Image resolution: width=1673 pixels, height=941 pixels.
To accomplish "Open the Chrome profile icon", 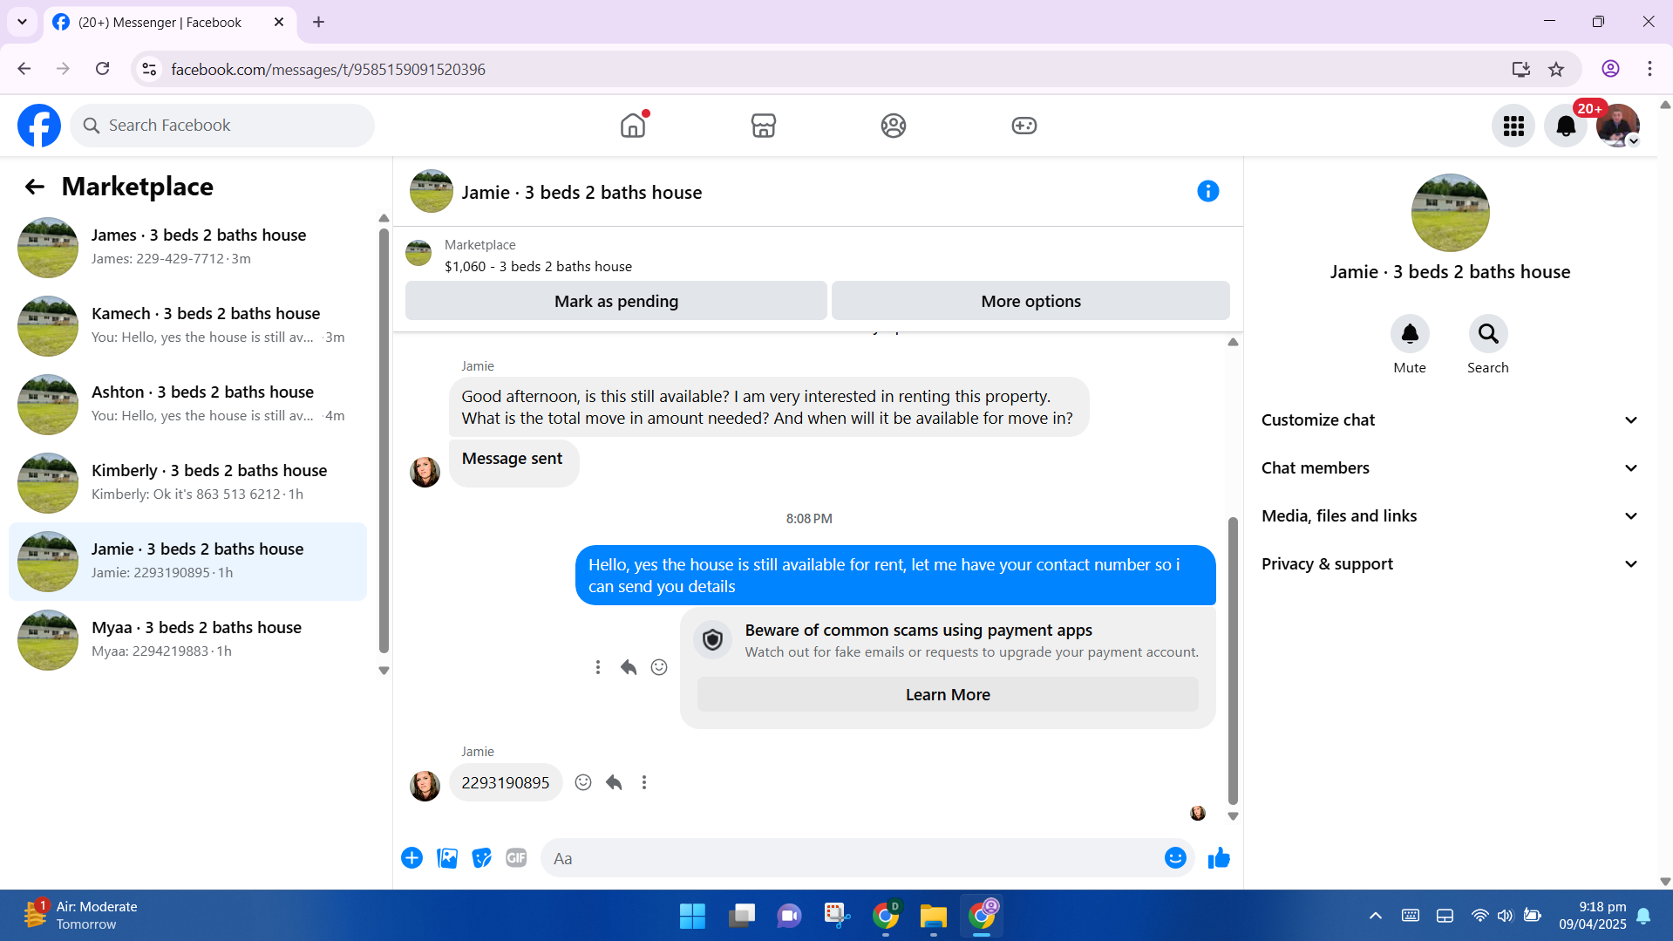I will coord(1610,69).
